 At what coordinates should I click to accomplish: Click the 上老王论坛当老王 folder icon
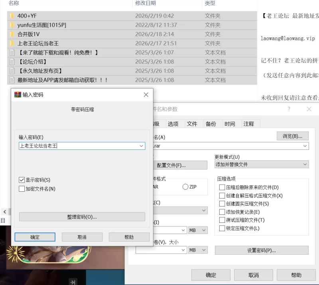(x=12, y=43)
